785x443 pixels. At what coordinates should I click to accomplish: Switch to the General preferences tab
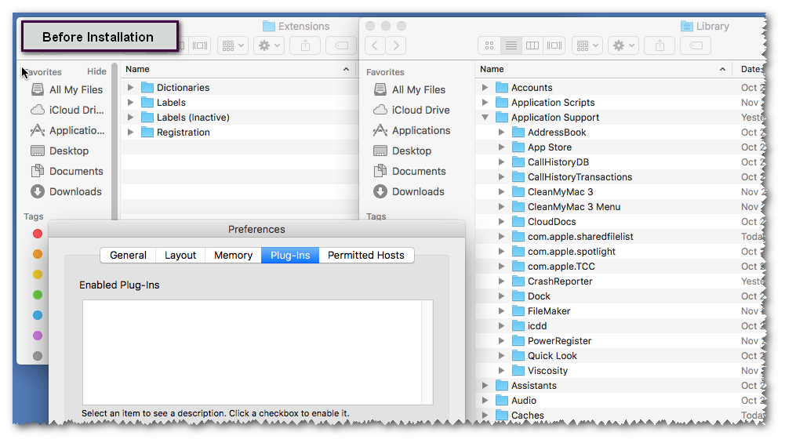[128, 255]
